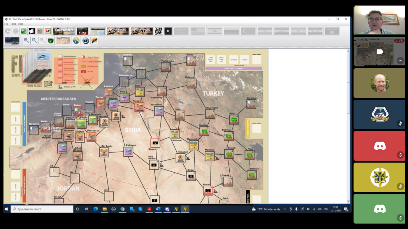Open Skype from taskbar
Viewport: 408px width, 229px height.
click(x=140, y=209)
